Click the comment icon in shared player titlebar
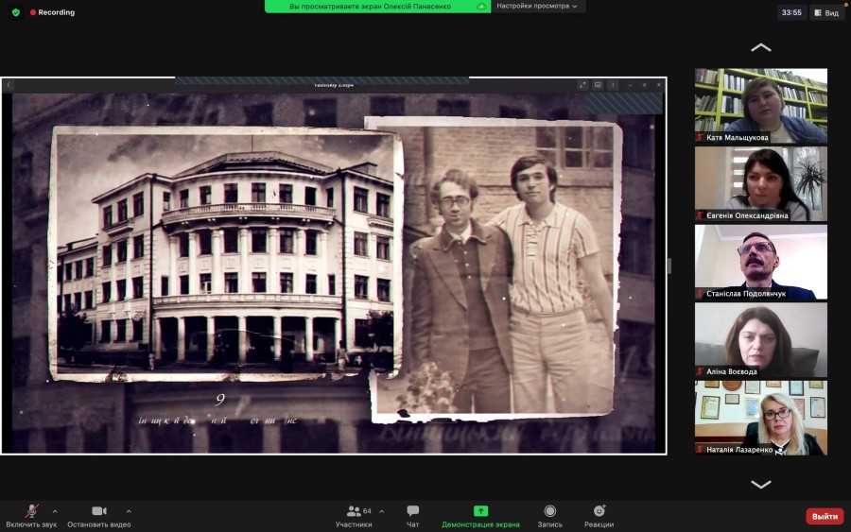Image resolution: width=851 pixels, height=532 pixels. coord(598,85)
